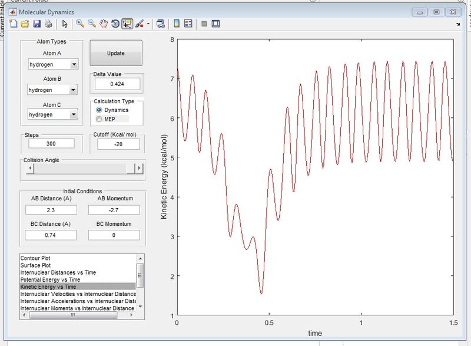Select Internuclear Accelerations vs Internuclear Distance

pos(78,301)
